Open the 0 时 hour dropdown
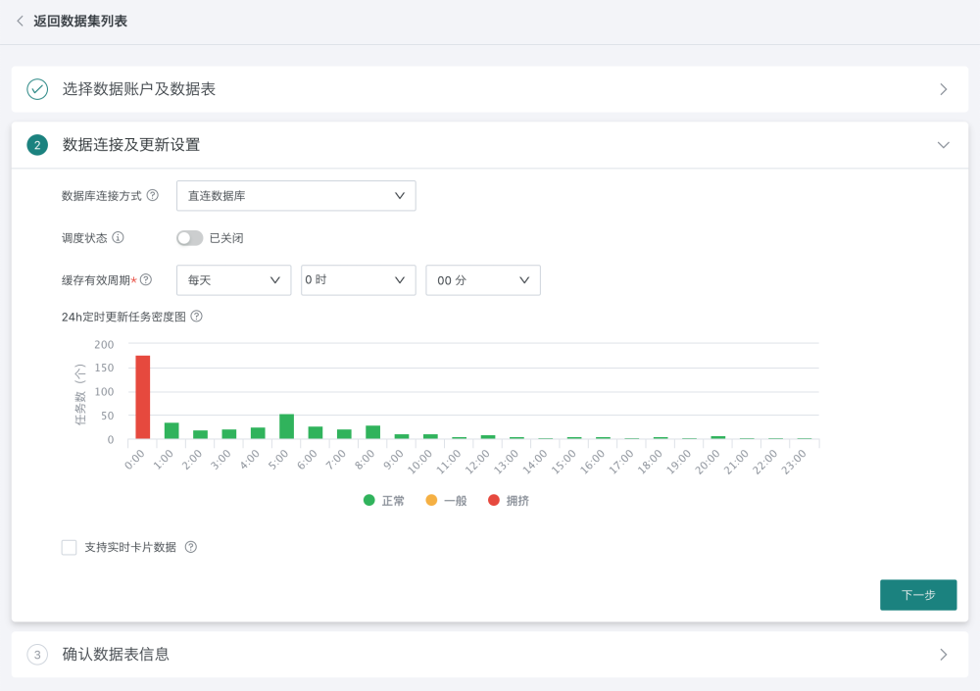This screenshot has width=980, height=691. click(358, 280)
